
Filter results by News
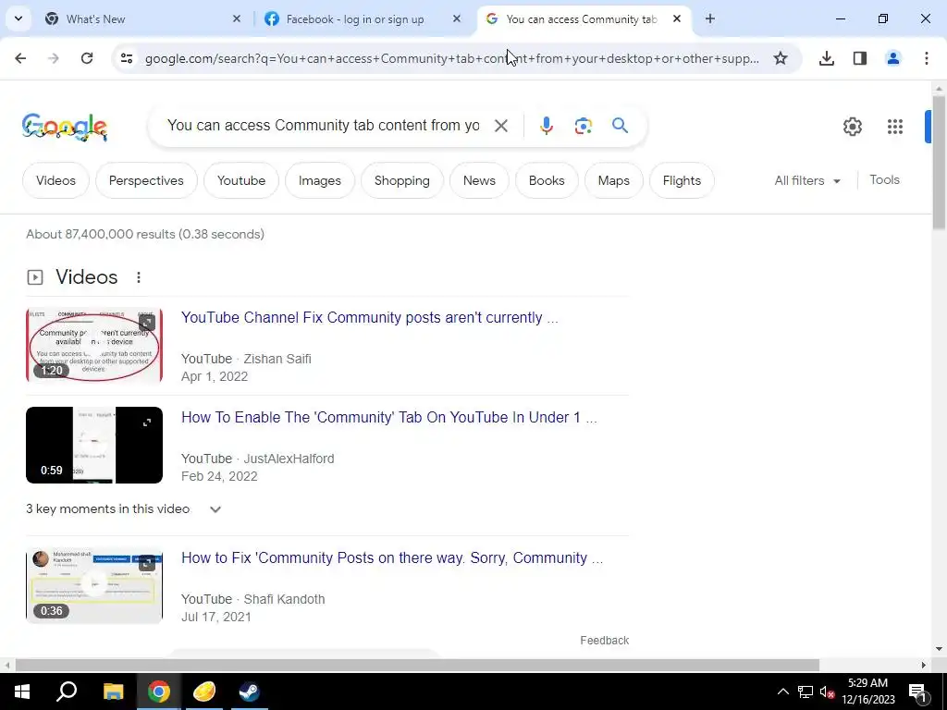479,180
